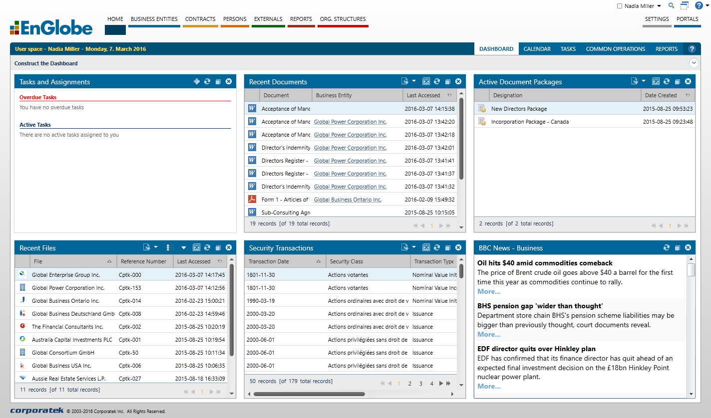Open the Form 1 - Articles PDF document
The width and height of the screenshot is (711, 418).
tap(252, 200)
